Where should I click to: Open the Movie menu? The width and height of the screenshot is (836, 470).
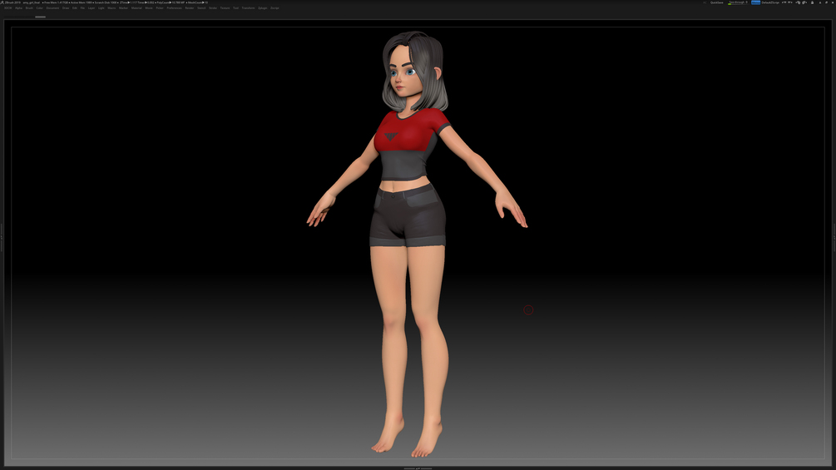coord(149,8)
